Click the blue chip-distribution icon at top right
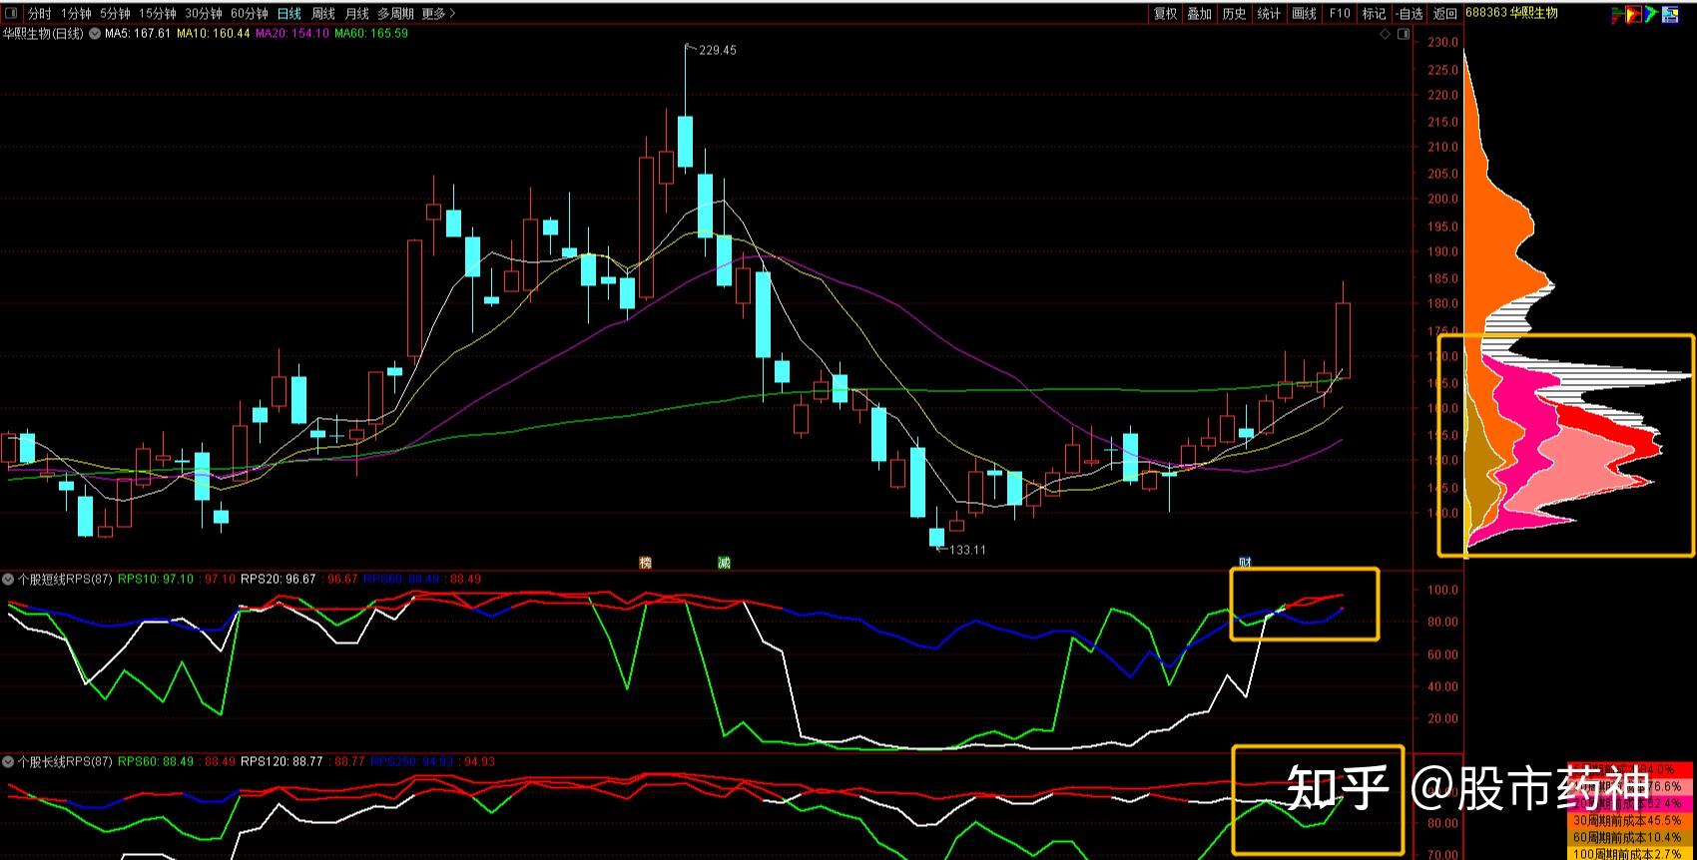This screenshot has width=1697, height=860. point(1669,14)
